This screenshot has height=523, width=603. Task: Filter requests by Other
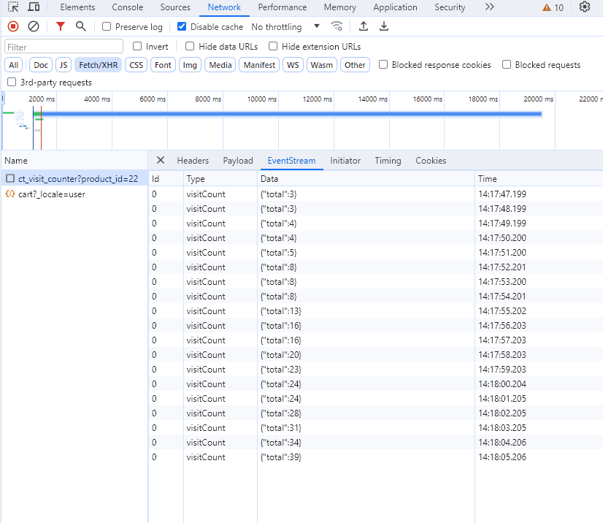coord(355,65)
